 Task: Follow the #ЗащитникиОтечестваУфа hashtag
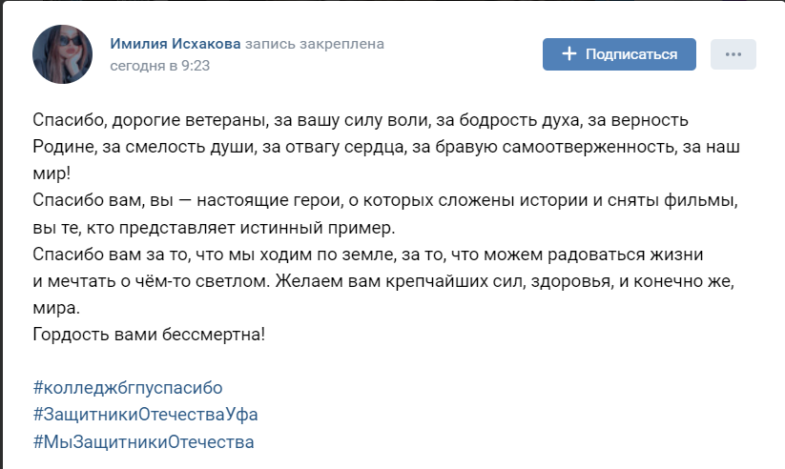(x=145, y=415)
